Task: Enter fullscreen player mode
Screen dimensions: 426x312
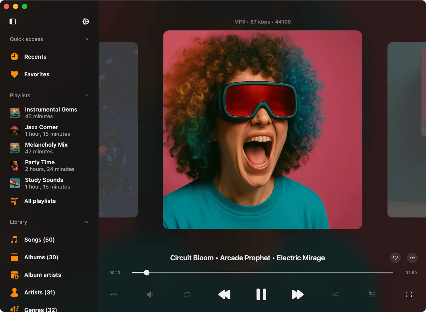Action: click(x=409, y=294)
